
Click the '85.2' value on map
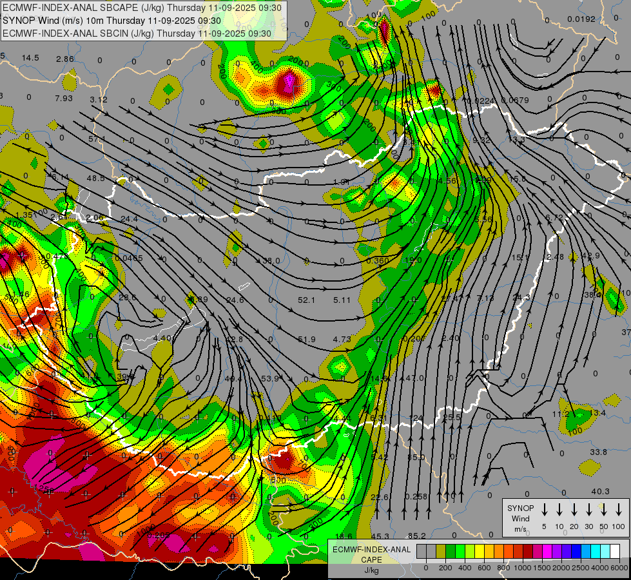416,536
